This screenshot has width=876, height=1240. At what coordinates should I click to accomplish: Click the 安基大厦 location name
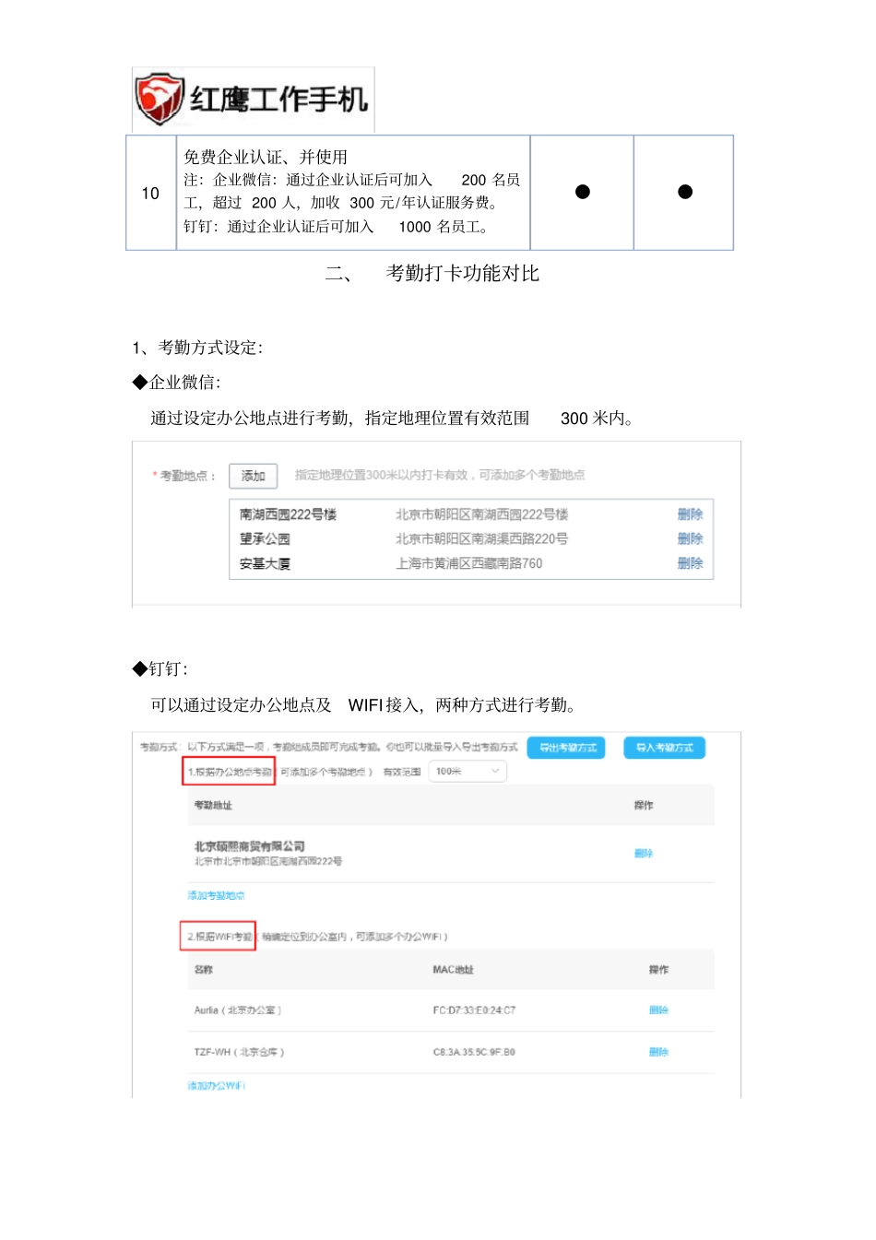click(265, 563)
